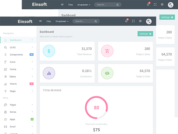This screenshot has height=134, width=178.
Task: Click user avatar in front window
Action: 149,21
